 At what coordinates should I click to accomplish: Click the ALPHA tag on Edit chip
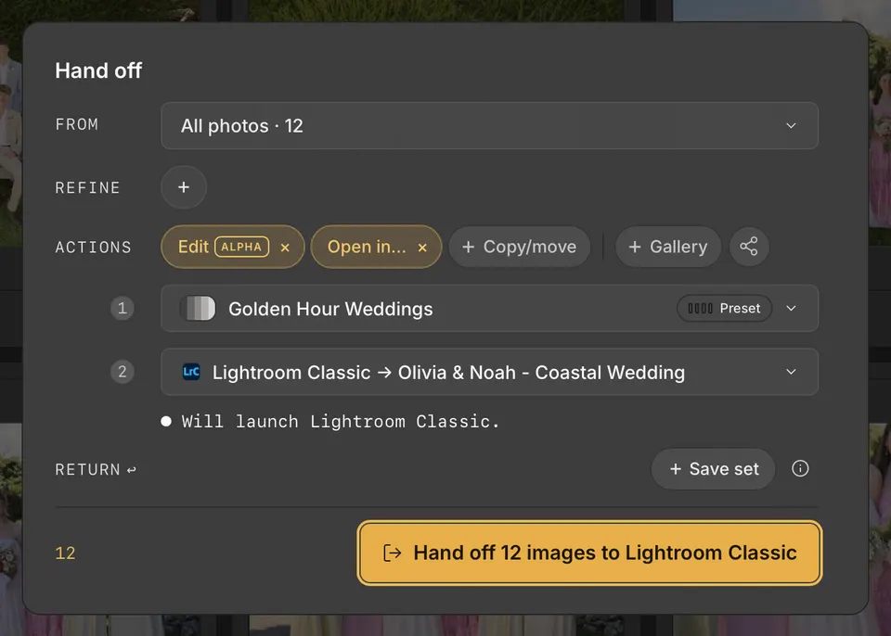241,247
